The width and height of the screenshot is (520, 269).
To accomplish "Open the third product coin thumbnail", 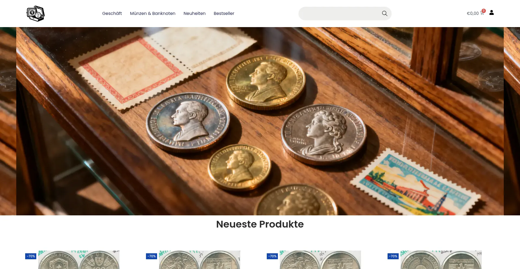I will 320,260.
